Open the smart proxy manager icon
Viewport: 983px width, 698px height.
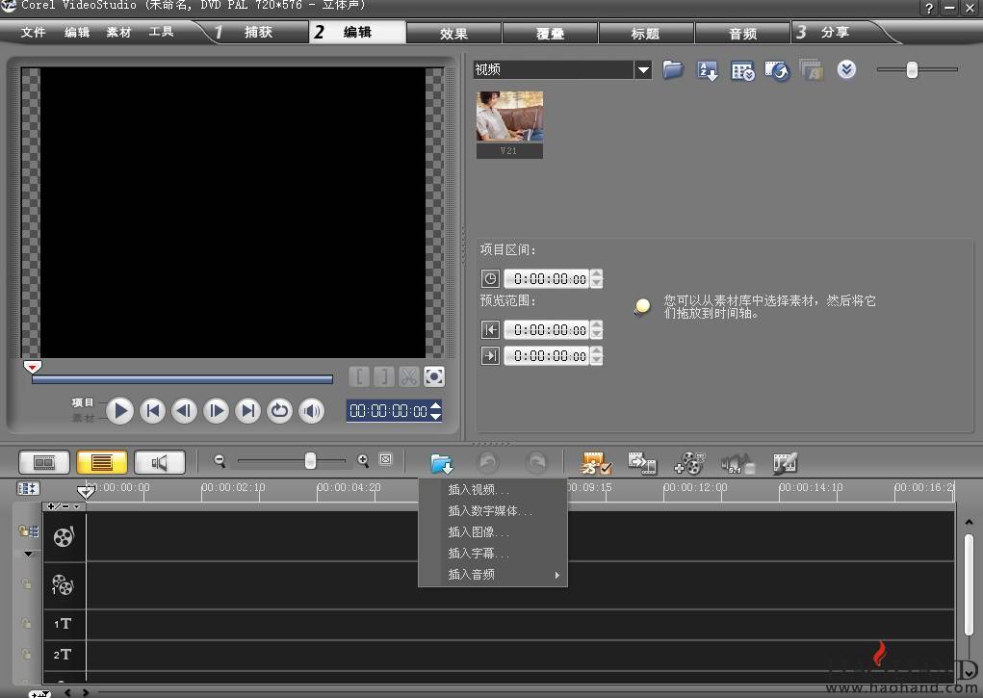pyautogui.click(x=596, y=463)
